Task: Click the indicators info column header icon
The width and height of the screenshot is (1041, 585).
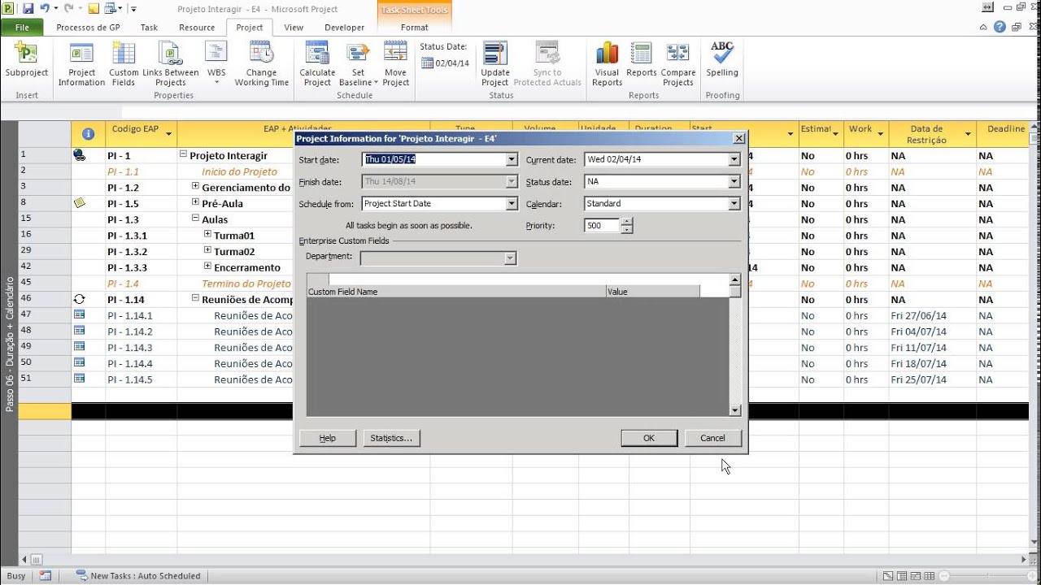Action: [88, 134]
